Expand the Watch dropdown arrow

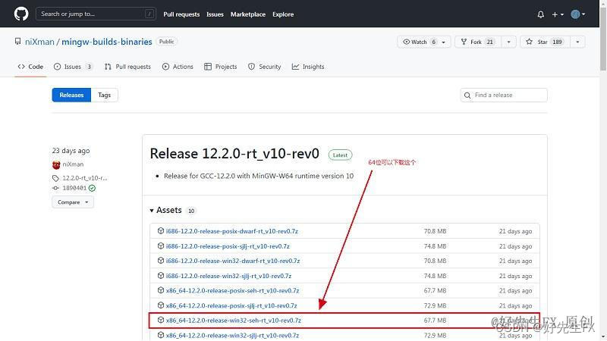pyautogui.click(x=444, y=42)
